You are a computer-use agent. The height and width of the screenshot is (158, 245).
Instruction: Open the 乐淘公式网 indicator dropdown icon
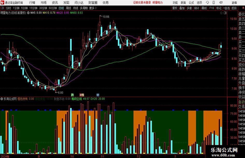point(2,99)
